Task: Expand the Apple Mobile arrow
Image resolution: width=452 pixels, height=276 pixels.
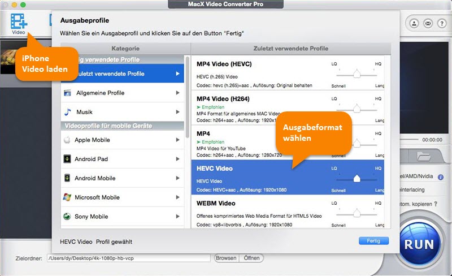Action: tap(177, 140)
